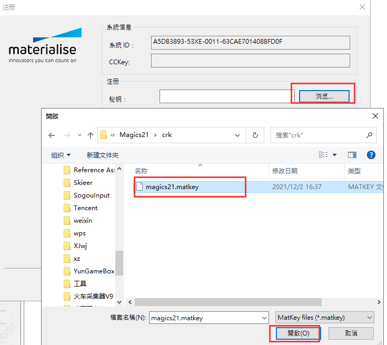The width and height of the screenshot is (387, 345).
Task: Click the file icon beside magics21.matkey
Action: 140,186
